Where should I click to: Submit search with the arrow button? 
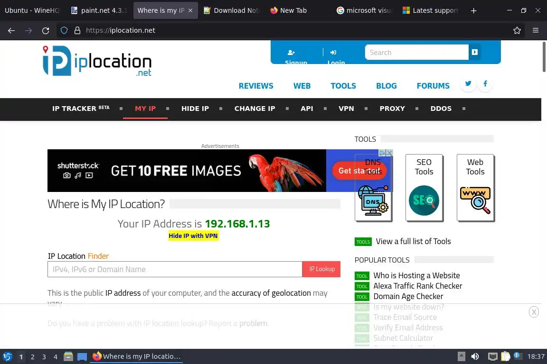click(474, 52)
